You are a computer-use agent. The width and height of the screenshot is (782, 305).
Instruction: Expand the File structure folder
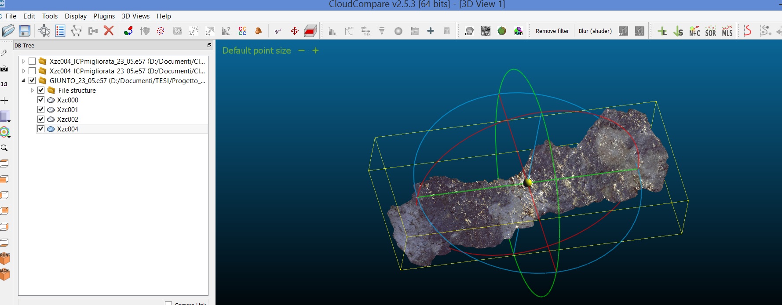32,90
